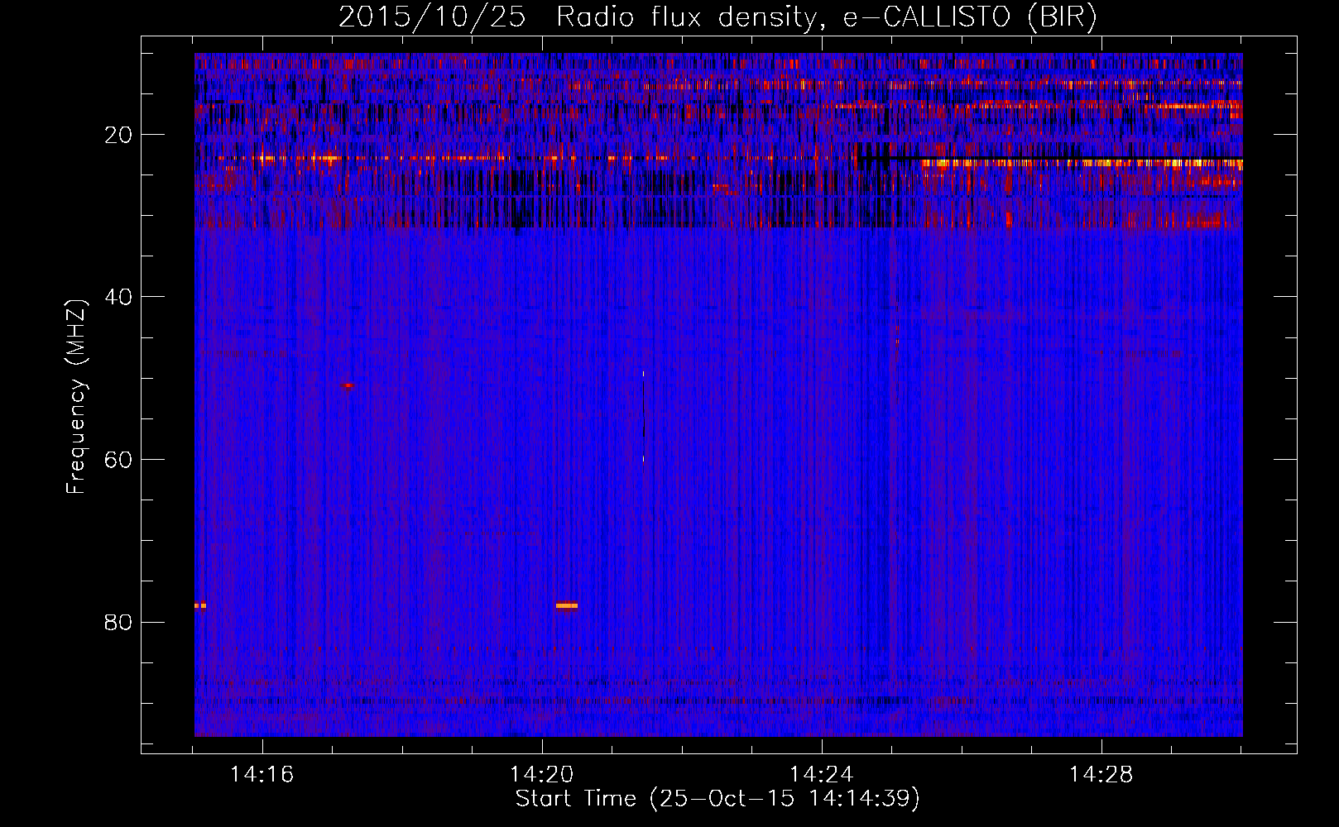Select the 14:24 time tick label
The image size is (1339, 827).
[821, 775]
